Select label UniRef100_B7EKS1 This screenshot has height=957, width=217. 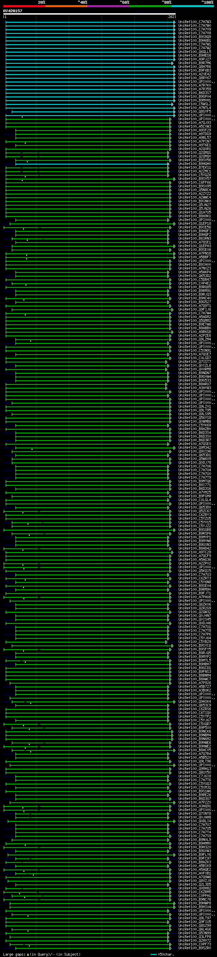pyautogui.click(x=195, y=168)
